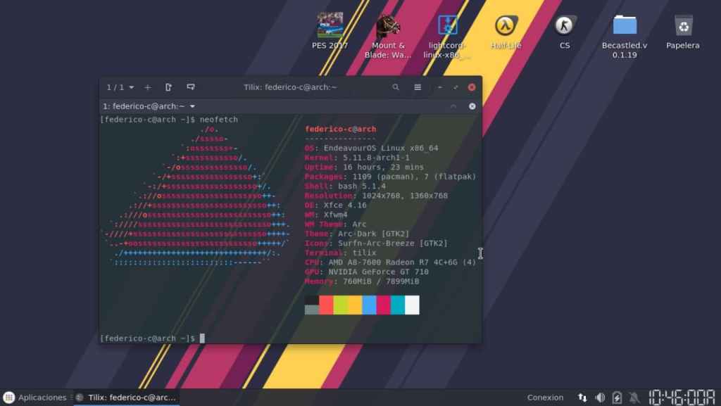Add a new terminal below
The image size is (721, 406).
[x=190, y=87]
